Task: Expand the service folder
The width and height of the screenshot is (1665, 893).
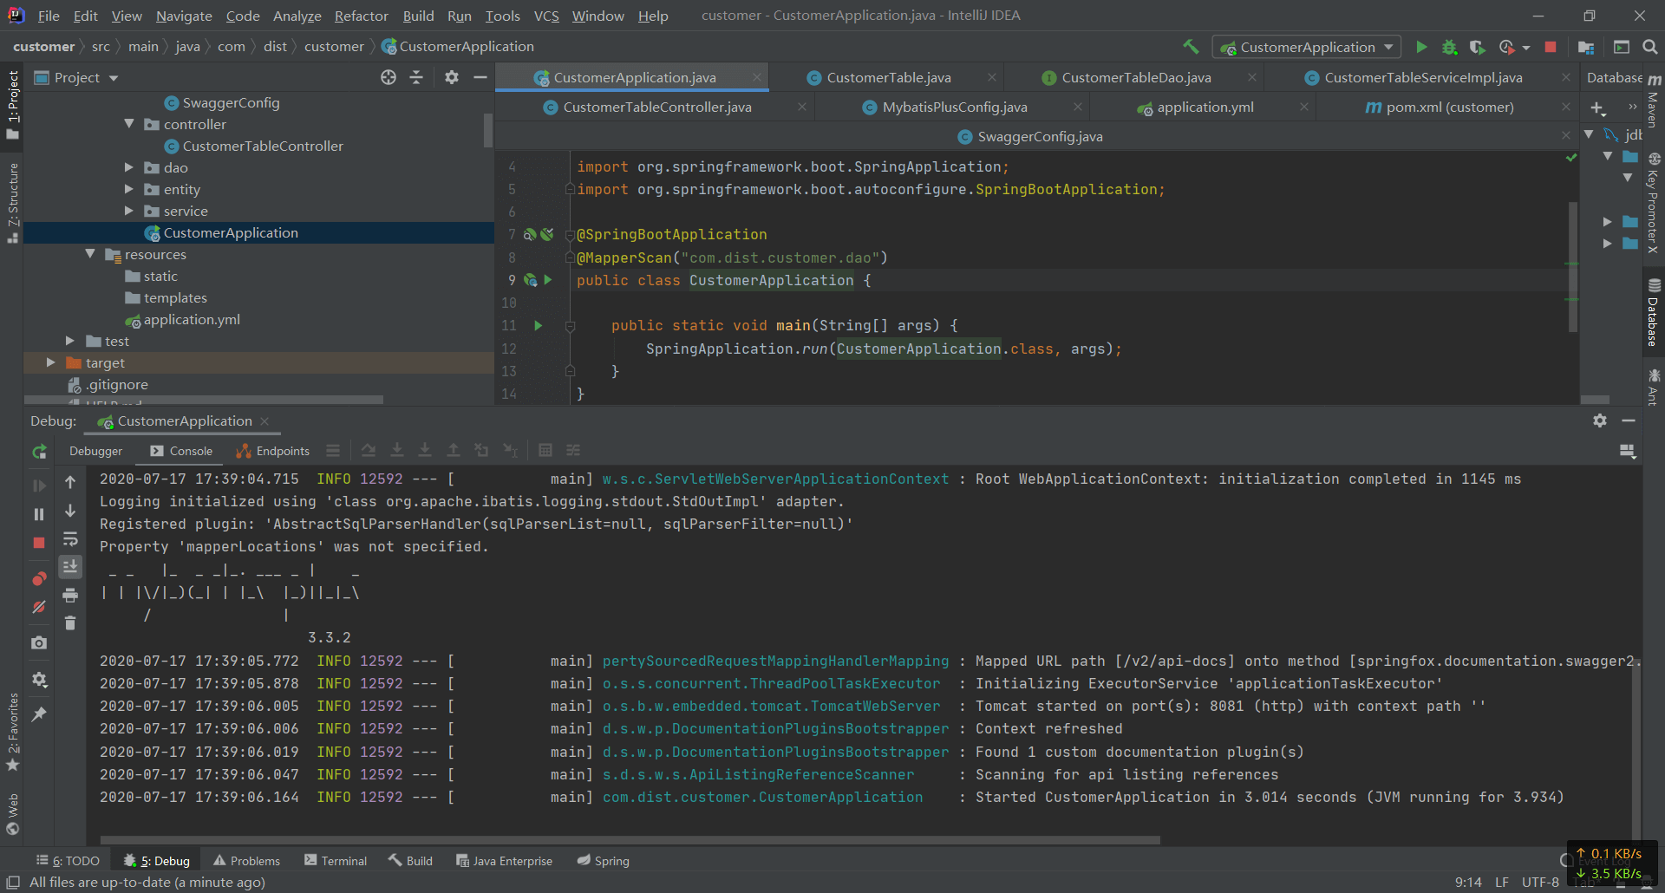Action: (x=129, y=211)
